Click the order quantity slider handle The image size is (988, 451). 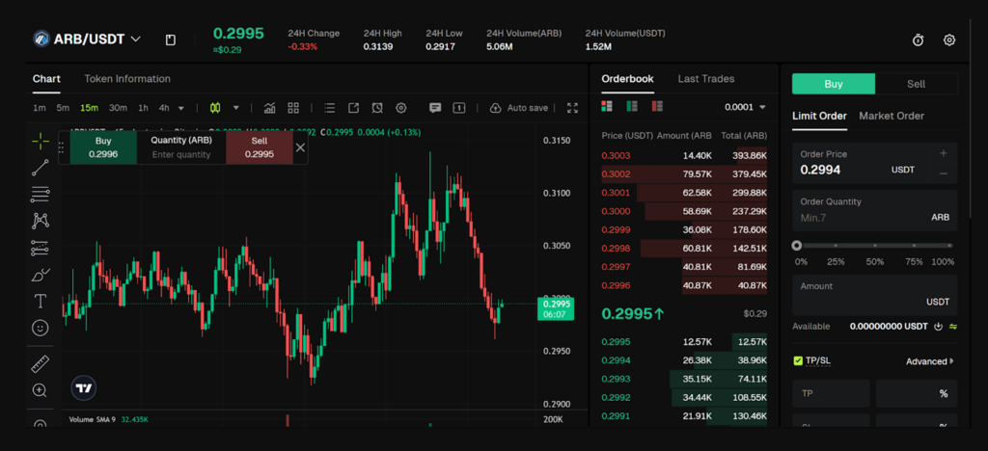(797, 246)
